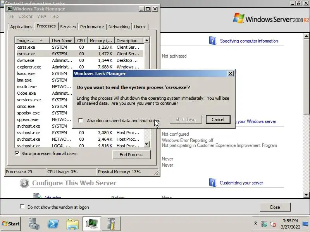The height and width of the screenshot is (232, 310).
Task: Select first csrss.exe row with 1,220 K
Action: click(x=79, y=47)
